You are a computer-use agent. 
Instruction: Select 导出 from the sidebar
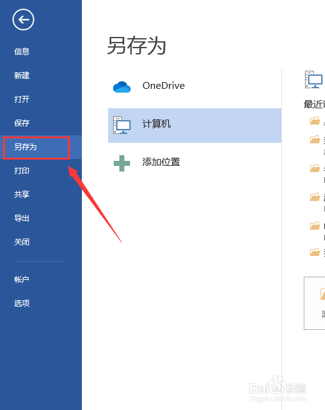[22, 218]
